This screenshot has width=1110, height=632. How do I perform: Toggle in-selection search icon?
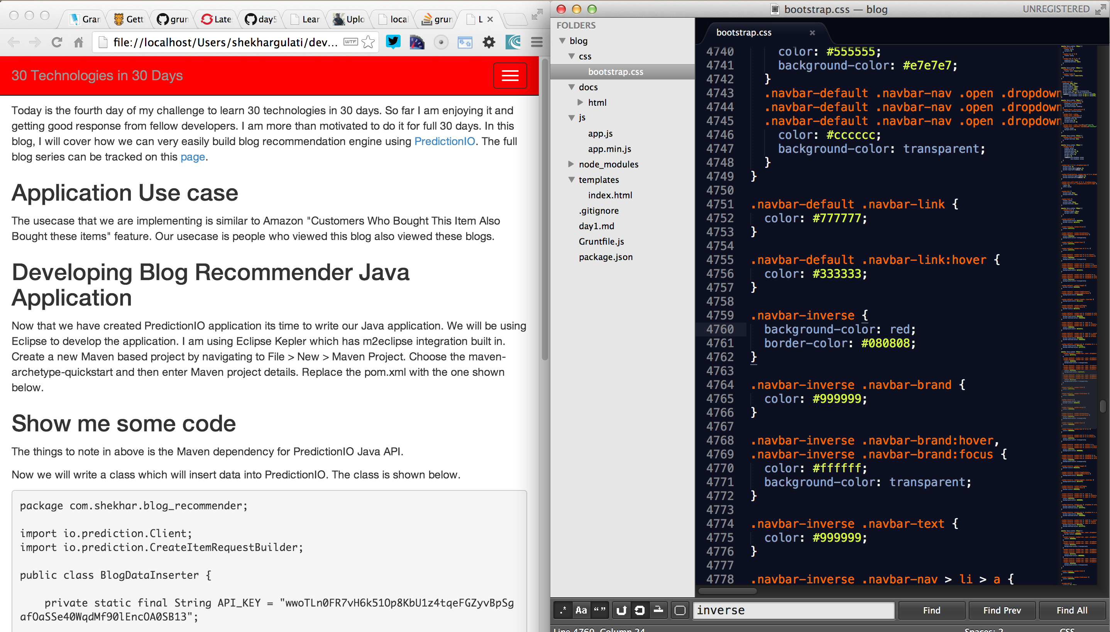pyautogui.click(x=658, y=610)
